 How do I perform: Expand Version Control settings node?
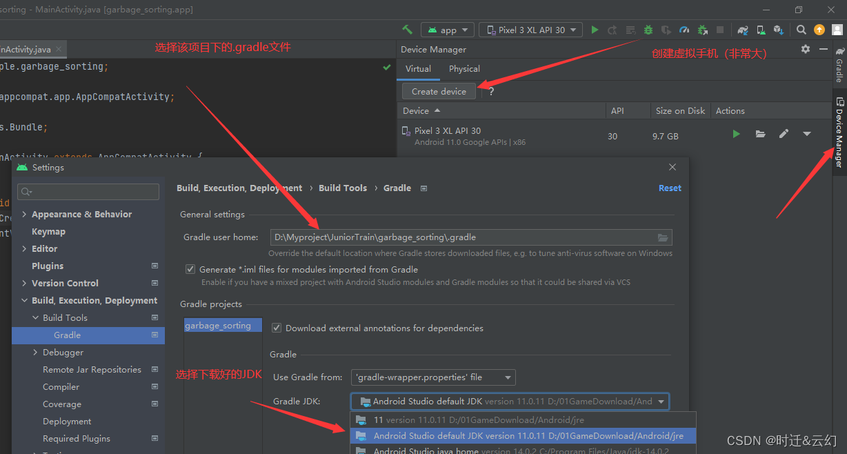click(25, 283)
